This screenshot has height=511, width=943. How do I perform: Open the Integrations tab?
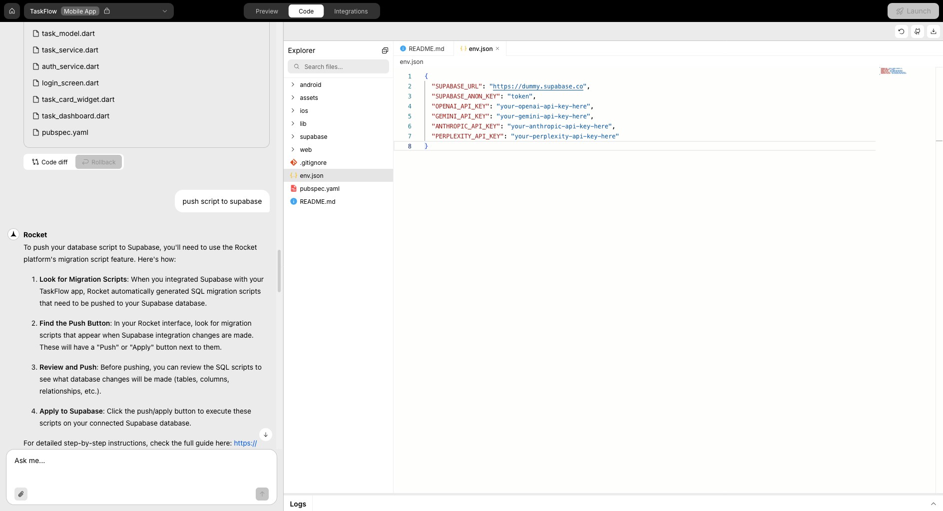351,11
